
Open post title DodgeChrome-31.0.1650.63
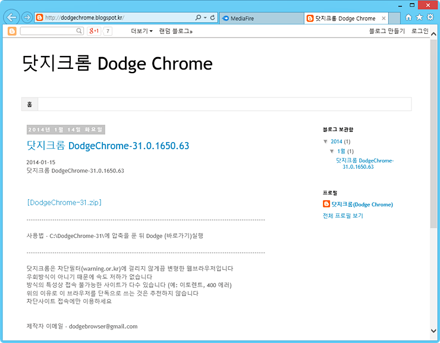click(108, 146)
